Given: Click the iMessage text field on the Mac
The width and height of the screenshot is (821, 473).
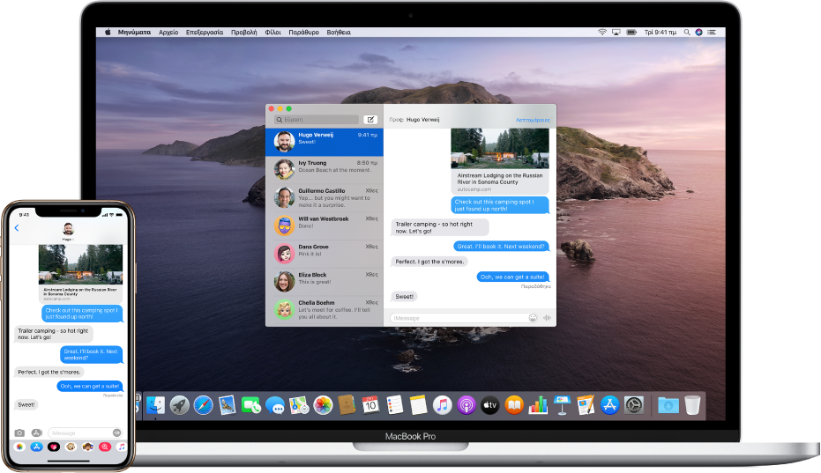Looking at the screenshot, I should (x=457, y=318).
